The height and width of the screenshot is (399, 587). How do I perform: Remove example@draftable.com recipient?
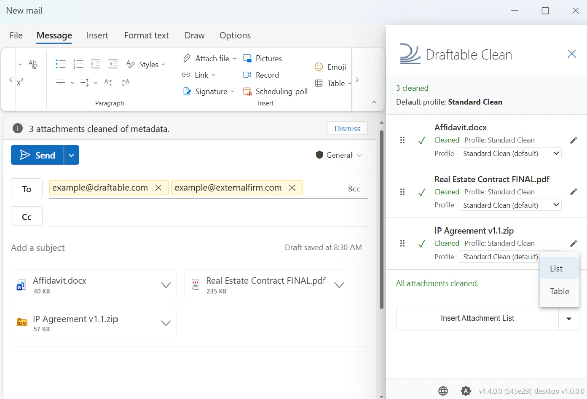[158, 188]
